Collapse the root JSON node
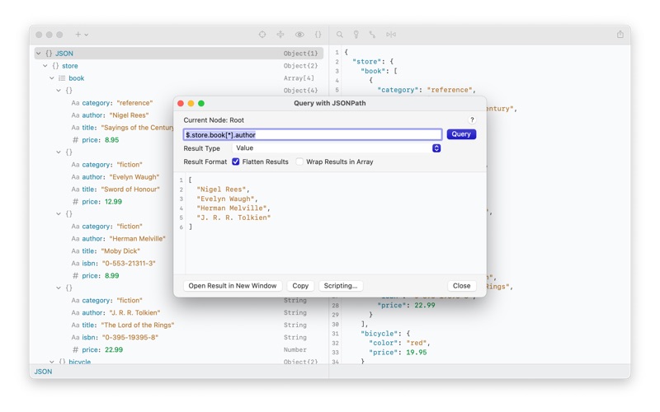660x412 pixels. [x=38, y=54]
